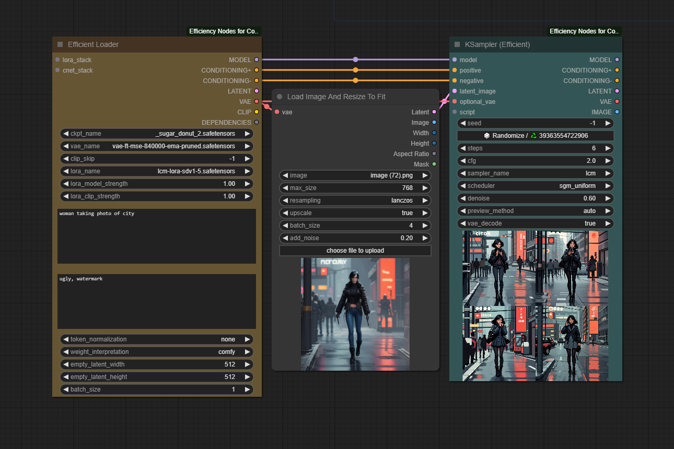
Task: Decrease lora_model_strength with its left arrow
Action: tap(66, 184)
